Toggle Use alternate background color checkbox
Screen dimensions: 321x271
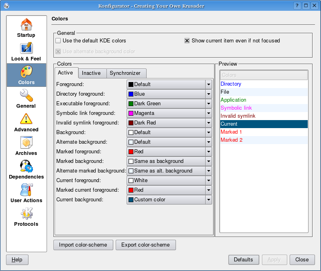pyautogui.click(x=58, y=51)
